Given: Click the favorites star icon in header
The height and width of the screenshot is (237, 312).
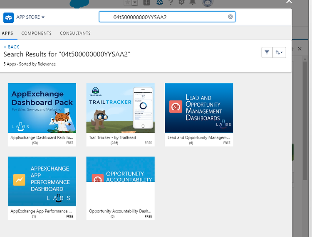Looking at the screenshot, I should coord(128,2).
